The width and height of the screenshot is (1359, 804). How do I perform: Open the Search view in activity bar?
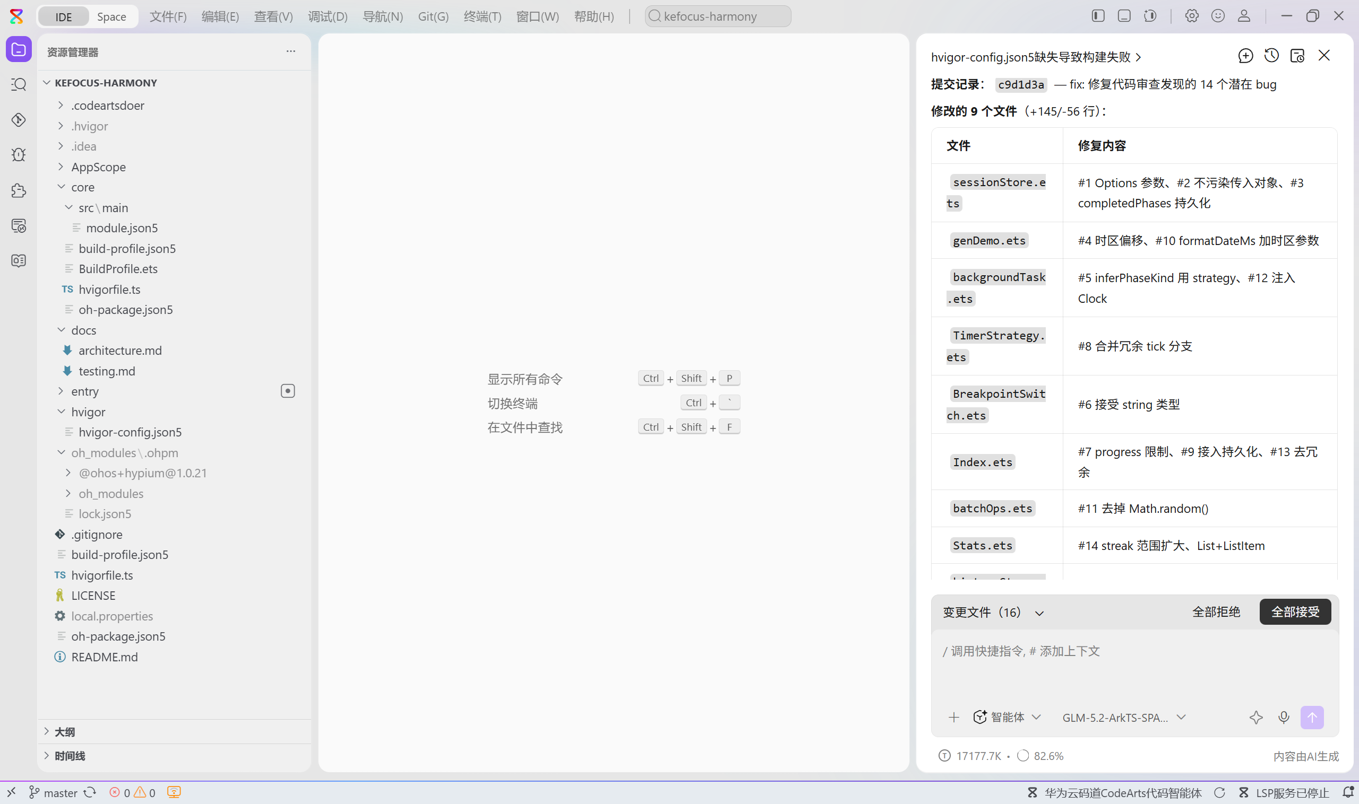[19, 84]
